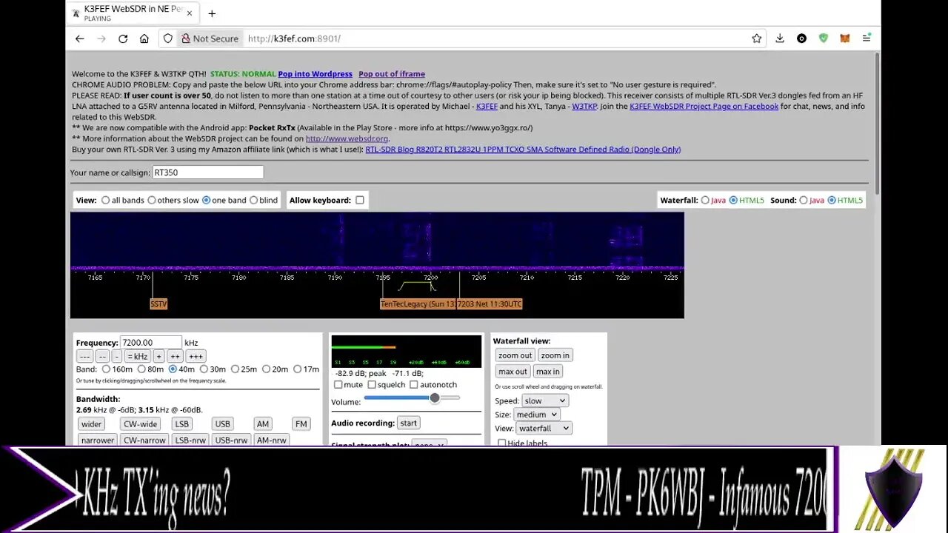Click the SSTV label on the frequency scale
The height and width of the screenshot is (533, 948).
point(158,304)
